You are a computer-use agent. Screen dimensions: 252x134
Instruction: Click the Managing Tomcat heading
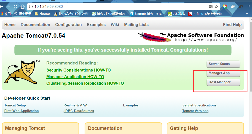25,128
